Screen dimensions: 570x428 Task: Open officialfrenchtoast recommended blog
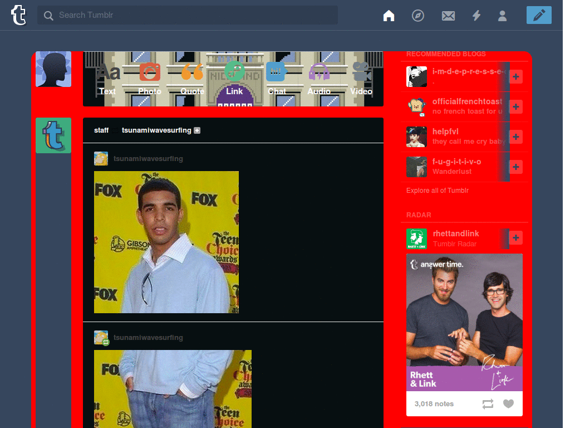tap(467, 101)
